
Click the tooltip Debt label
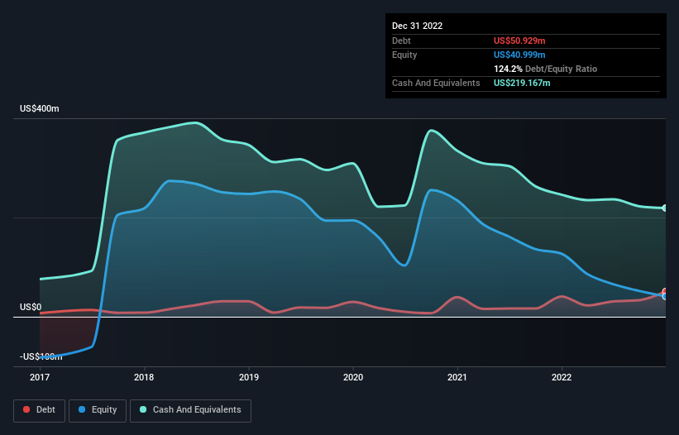click(401, 41)
